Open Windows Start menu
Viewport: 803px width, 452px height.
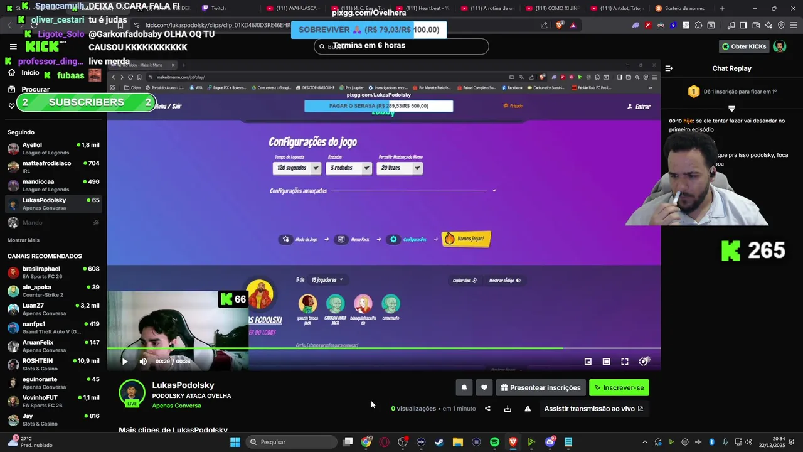coord(235,442)
